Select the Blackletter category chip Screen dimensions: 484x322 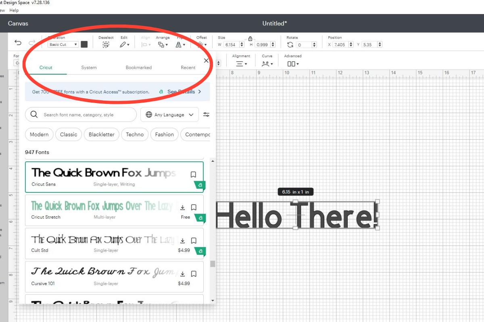point(102,134)
